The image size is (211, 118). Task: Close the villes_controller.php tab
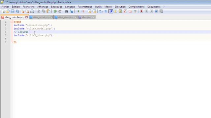click(26, 17)
